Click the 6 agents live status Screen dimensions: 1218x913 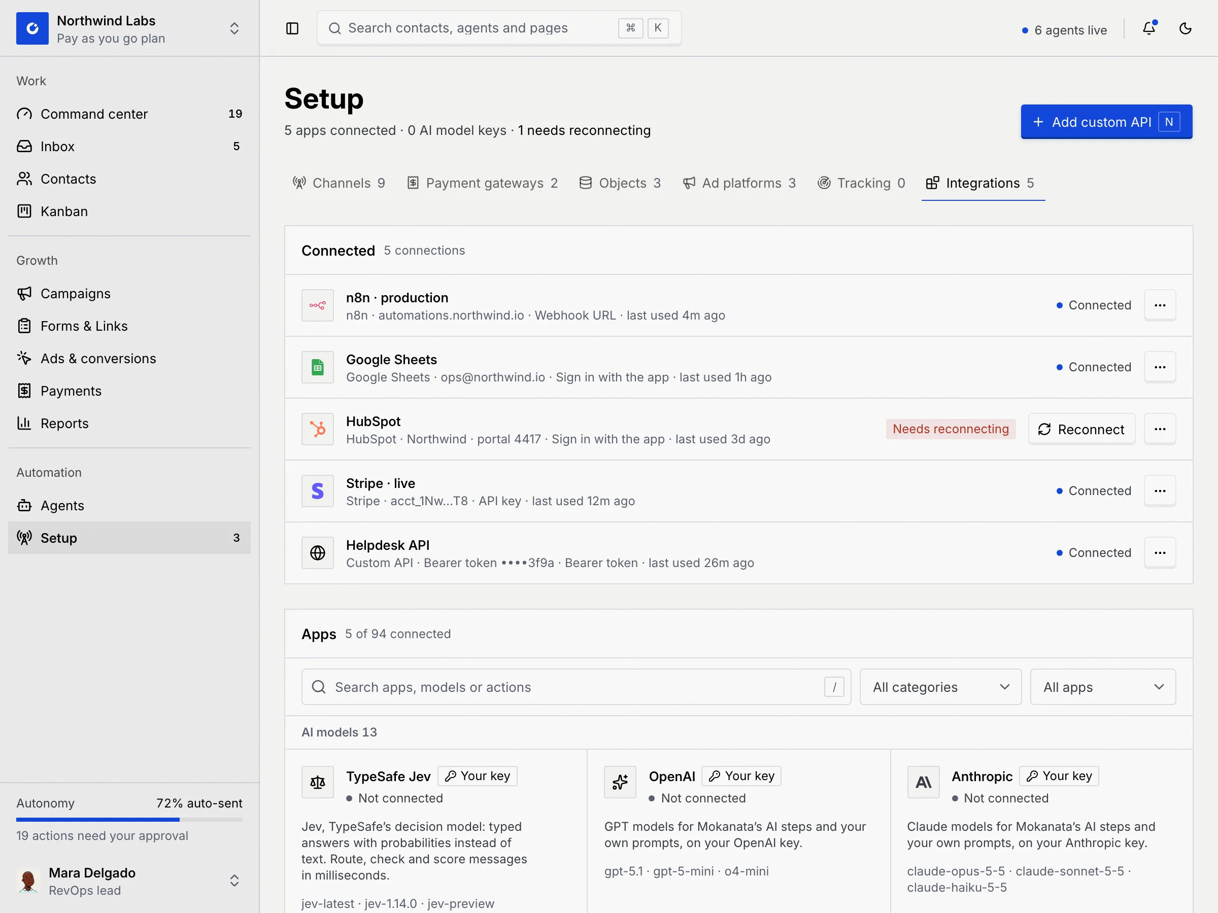point(1064,30)
